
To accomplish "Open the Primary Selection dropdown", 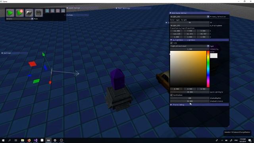I will coord(190,17).
